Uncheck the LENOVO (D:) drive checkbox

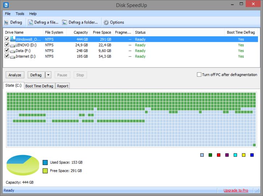tap(7, 45)
